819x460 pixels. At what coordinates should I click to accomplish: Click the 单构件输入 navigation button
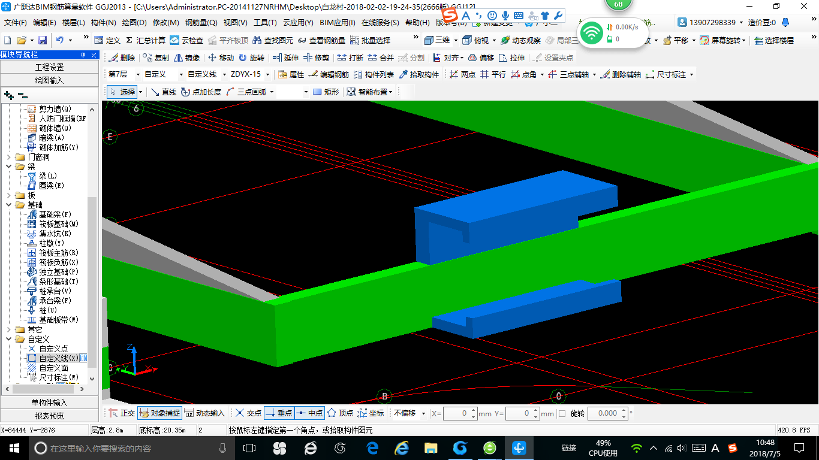pyautogui.click(x=49, y=402)
